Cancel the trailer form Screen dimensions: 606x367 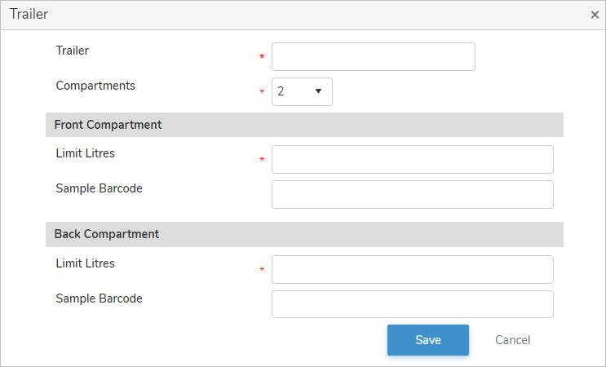[512, 340]
